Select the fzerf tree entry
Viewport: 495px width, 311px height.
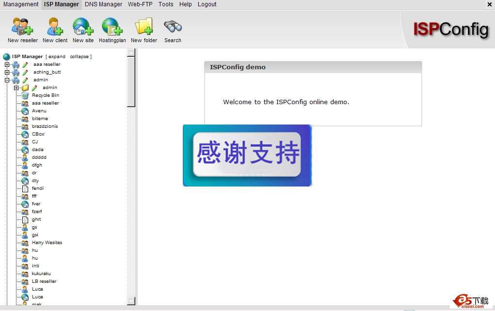(37, 212)
